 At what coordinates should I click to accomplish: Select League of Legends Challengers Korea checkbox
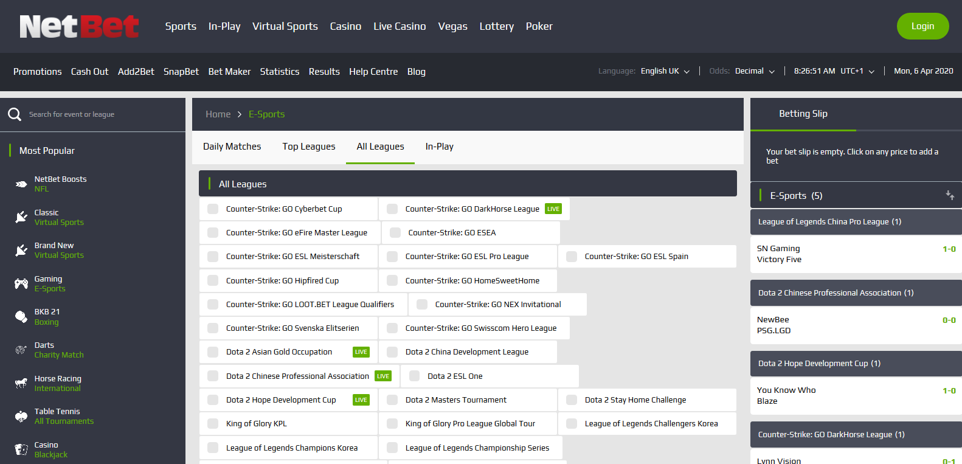tap(572, 423)
